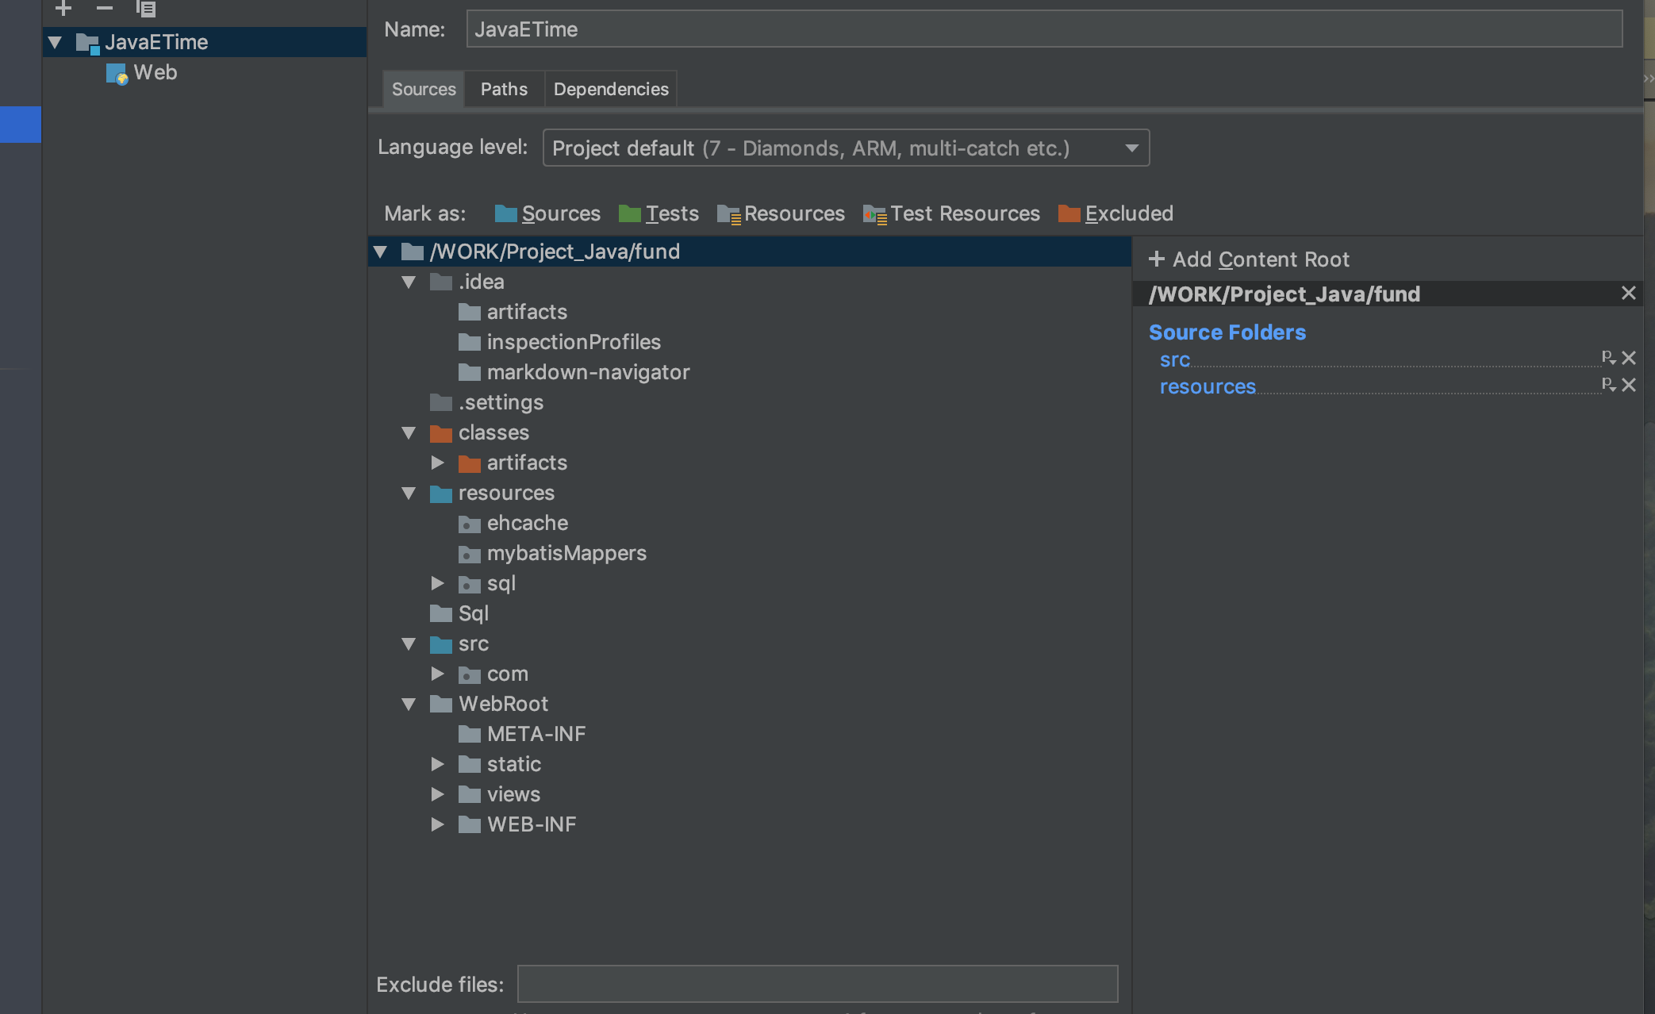The height and width of the screenshot is (1014, 1655).
Task: Remove the /WORK/Project_Java/fund content root
Action: (x=1629, y=294)
